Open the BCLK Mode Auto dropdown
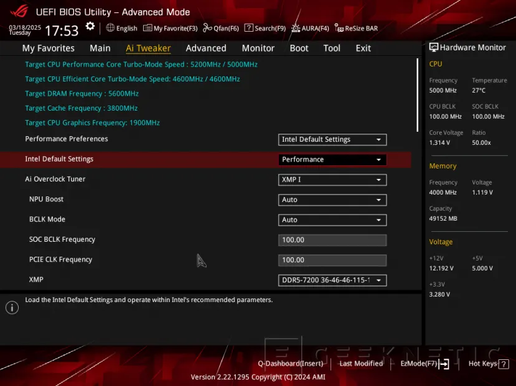This screenshot has width=516, height=386. (332, 220)
